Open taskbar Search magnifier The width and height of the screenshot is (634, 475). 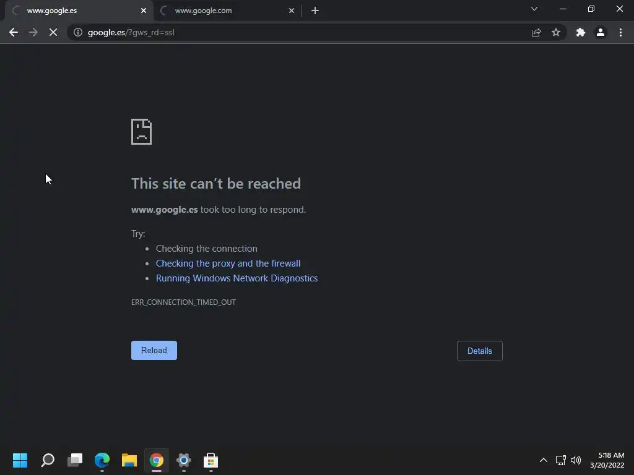coord(48,460)
